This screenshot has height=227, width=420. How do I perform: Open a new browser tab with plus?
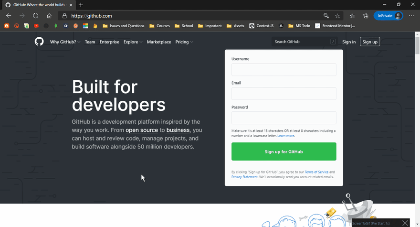(x=81, y=5)
